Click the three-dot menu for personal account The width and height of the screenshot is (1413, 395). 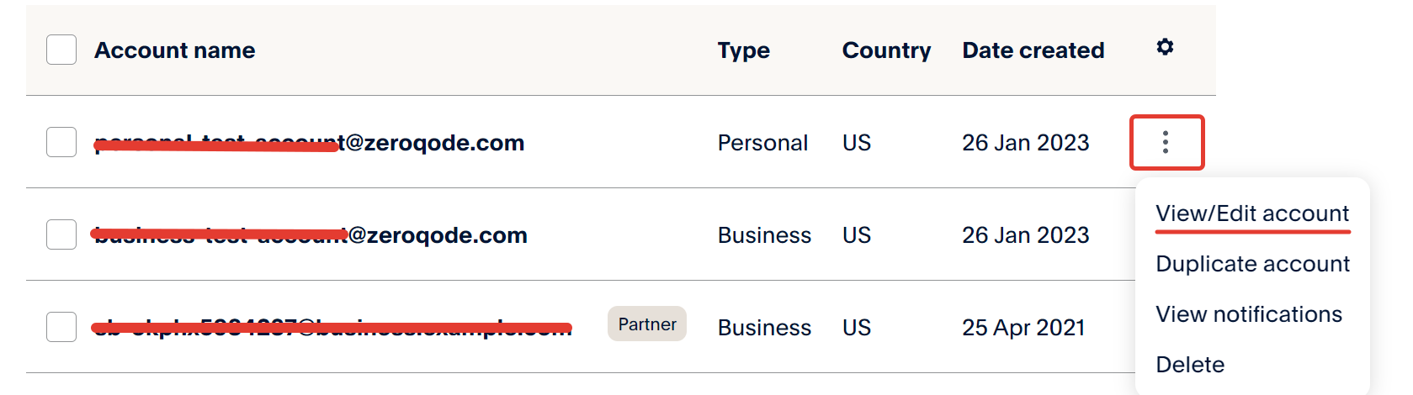click(x=1166, y=142)
